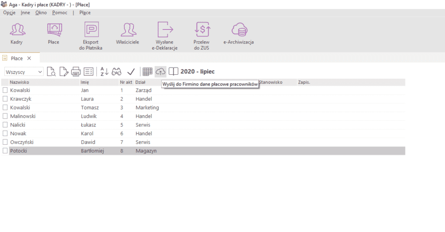Click the Dział column header
The width and height of the screenshot is (445, 232).
pos(140,82)
